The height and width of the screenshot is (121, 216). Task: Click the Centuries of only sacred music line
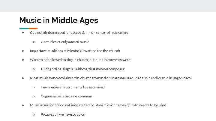coord(65,42)
